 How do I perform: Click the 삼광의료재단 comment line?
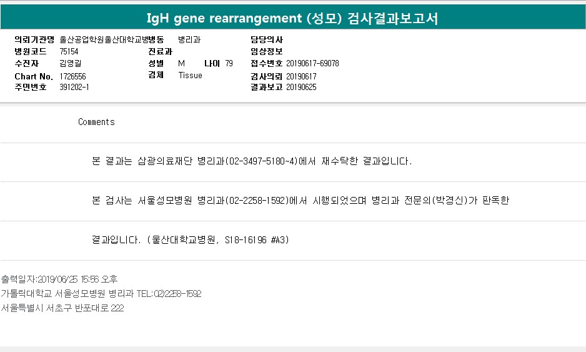pos(252,161)
